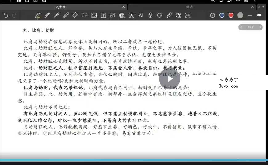Click the line starting 而劫财旺之人

tap(121, 127)
